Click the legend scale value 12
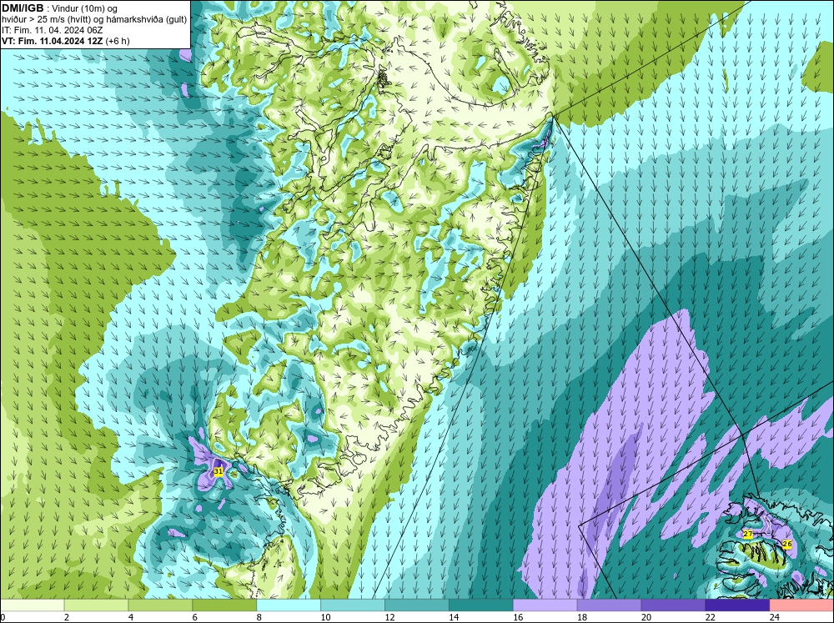 (x=389, y=617)
